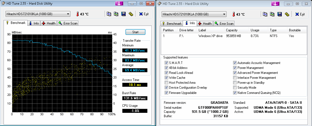Click the copy text icon in Info window
This screenshot has width=312, height=126.
pos(265,14)
